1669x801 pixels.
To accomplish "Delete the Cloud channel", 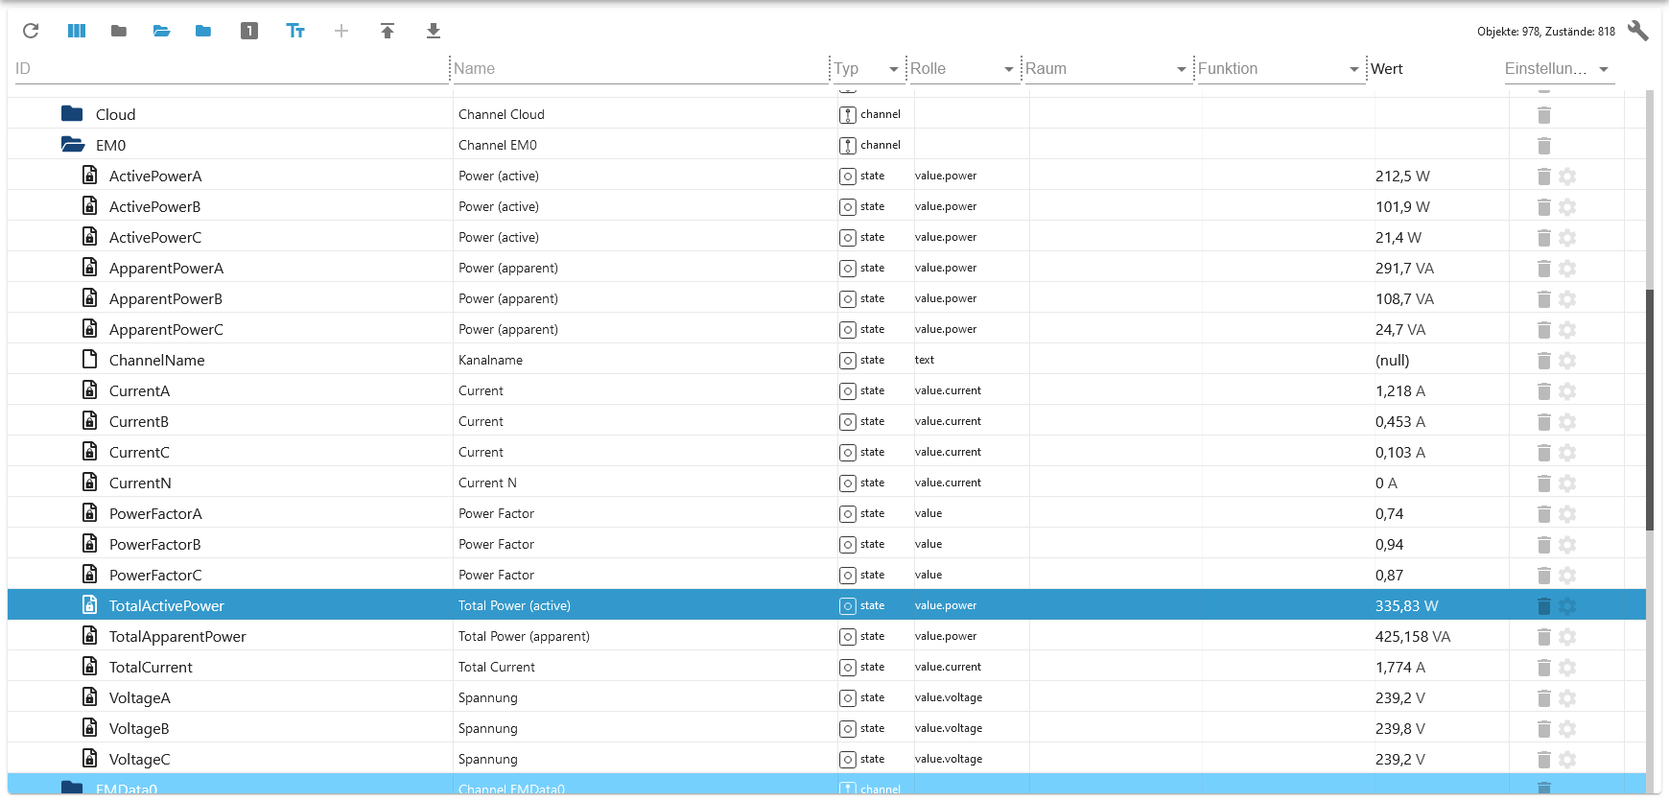I will click(x=1544, y=115).
